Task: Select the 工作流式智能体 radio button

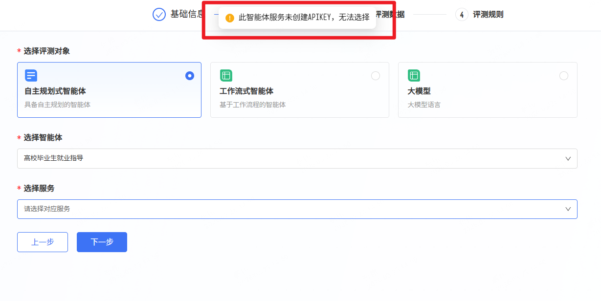Action: (376, 76)
